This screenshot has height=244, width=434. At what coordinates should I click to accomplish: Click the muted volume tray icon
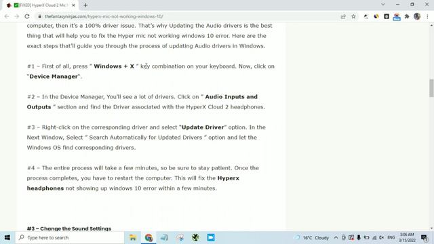click(382, 238)
